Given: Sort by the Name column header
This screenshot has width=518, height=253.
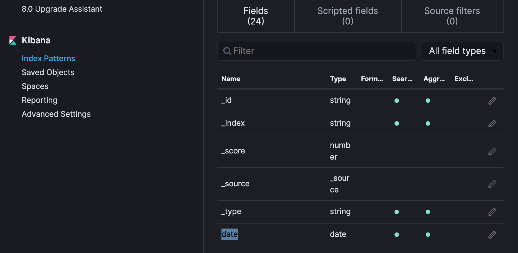Looking at the screenshot, I should [x=231, y=79].
